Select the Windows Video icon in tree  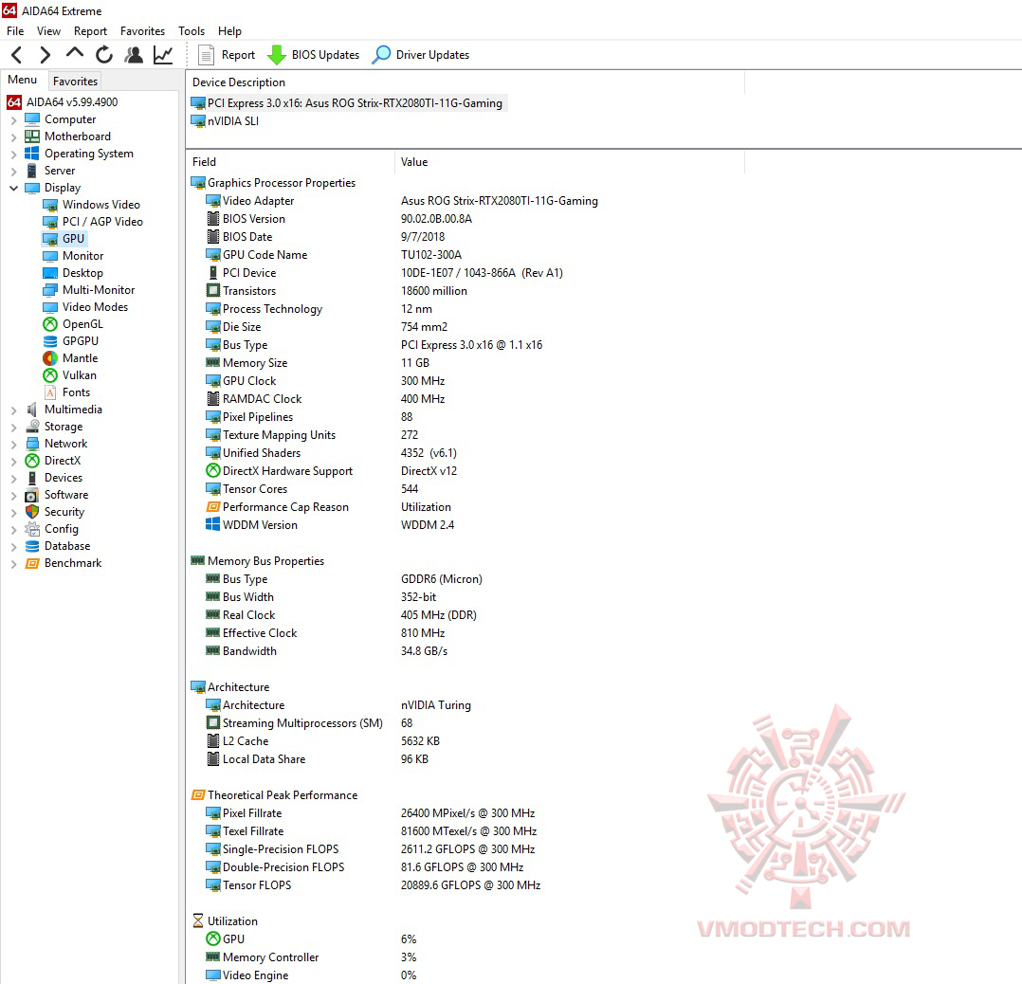pyautogui.click(x=50, y=205)
